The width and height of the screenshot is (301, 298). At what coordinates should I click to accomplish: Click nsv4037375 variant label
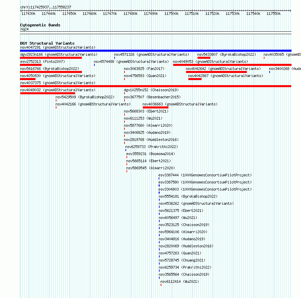(x=58, y=83)
